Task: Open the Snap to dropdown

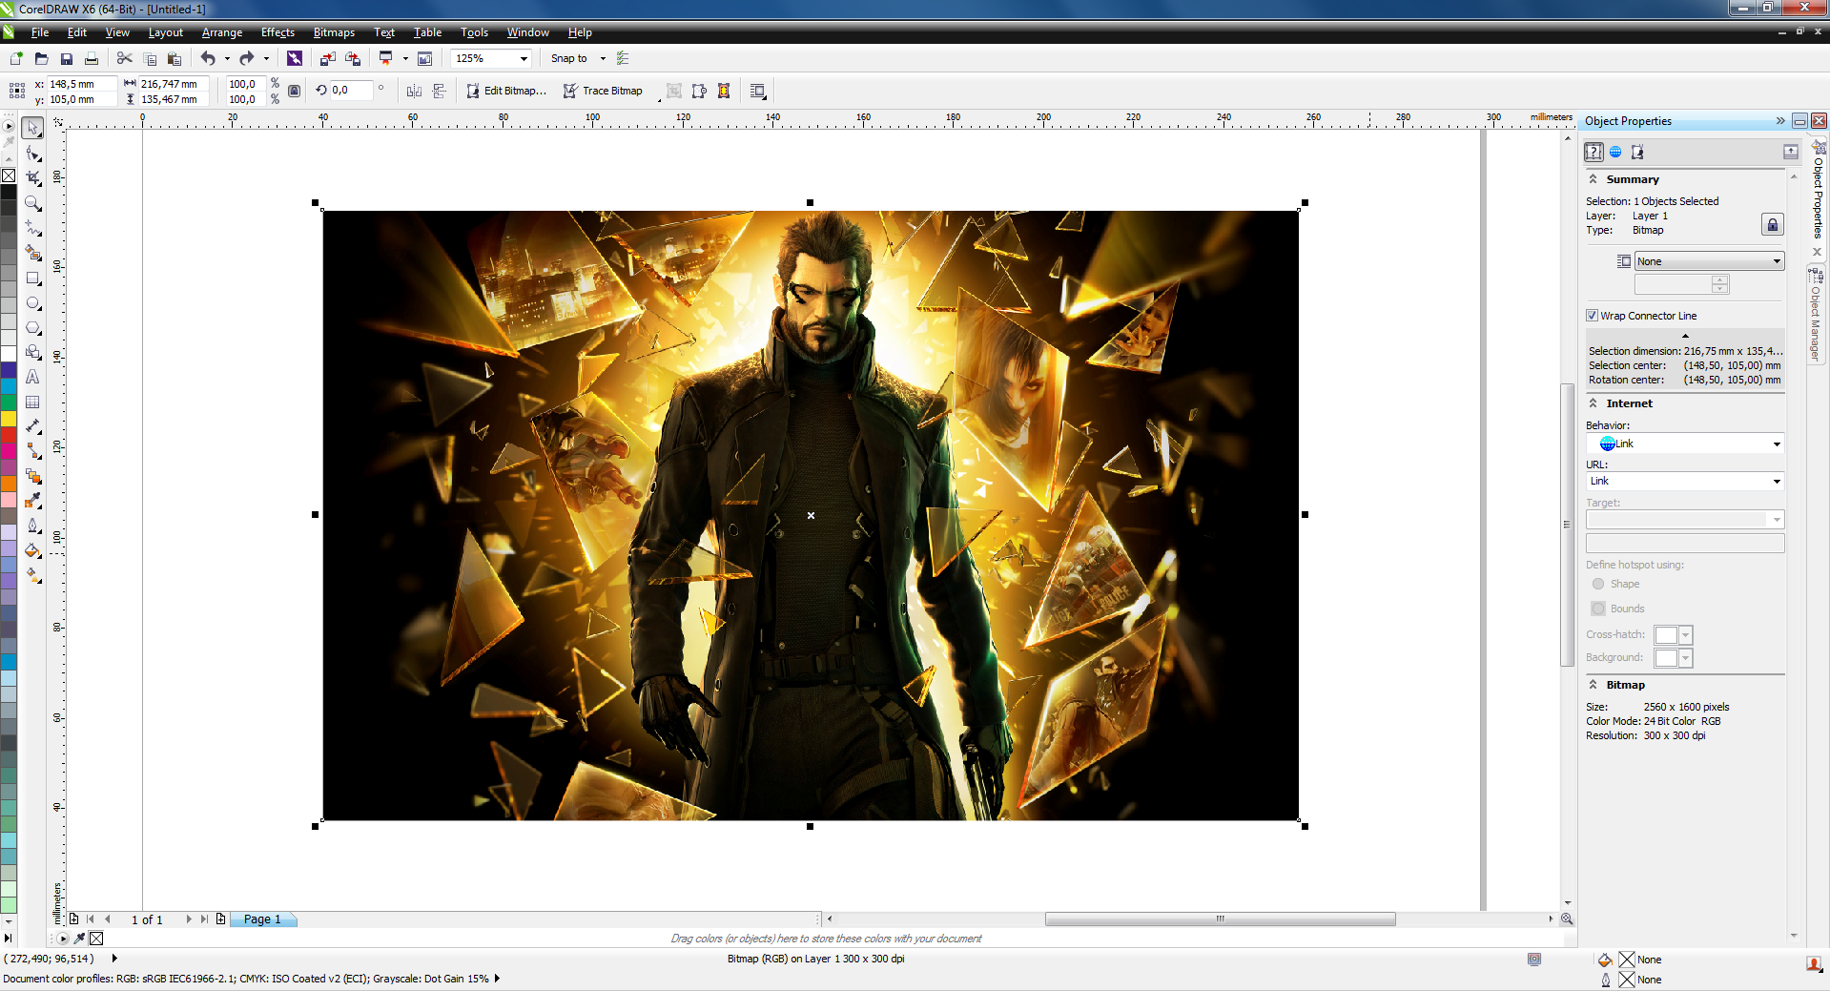Action: (603, 58)
